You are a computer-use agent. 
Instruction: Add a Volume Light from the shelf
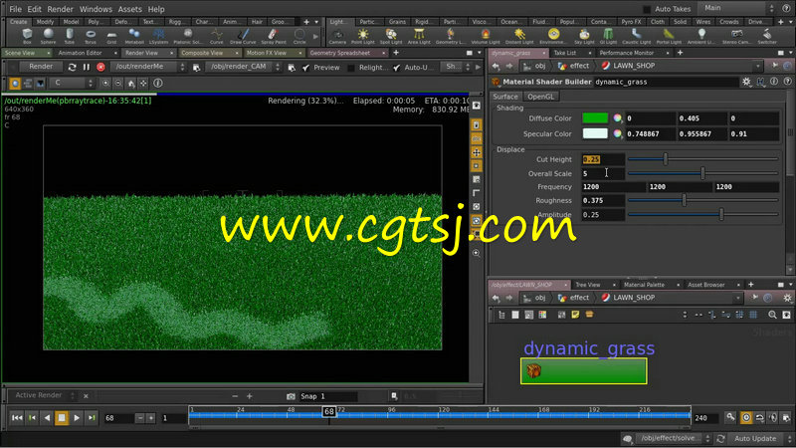(486, 36)
